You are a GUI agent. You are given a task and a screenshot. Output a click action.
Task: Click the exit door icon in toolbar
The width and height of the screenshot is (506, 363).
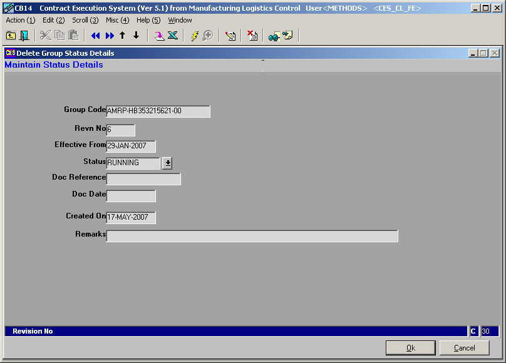click(x=24, y=36)
